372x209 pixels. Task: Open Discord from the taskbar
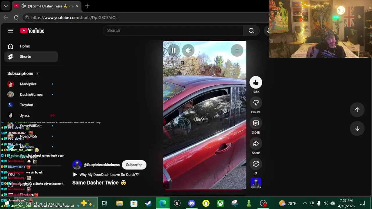(x=192, y=203)
